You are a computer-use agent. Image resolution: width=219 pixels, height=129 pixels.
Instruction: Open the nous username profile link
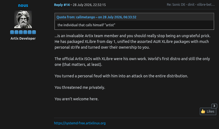[x=23, y=5]
